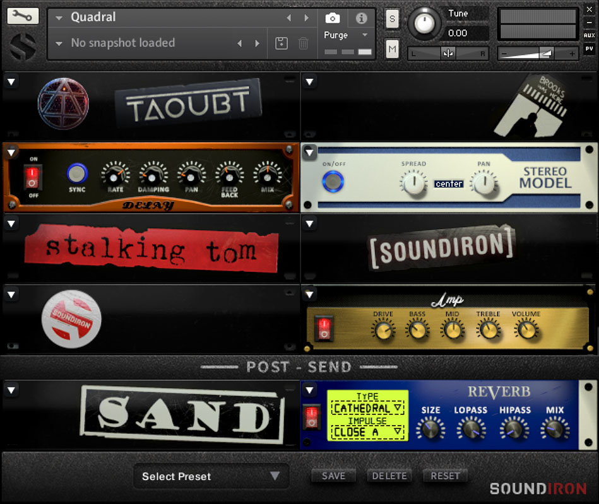Open the SAND slot menu arrow
The image size is (599, 504).
(x=11, y=390)
